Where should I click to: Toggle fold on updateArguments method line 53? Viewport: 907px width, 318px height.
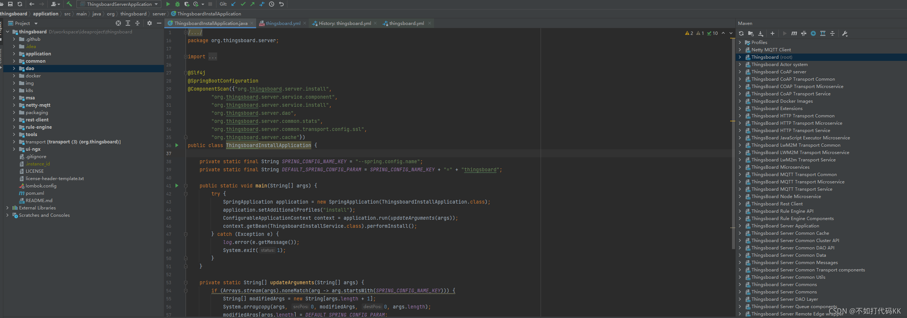coord(186,282)
